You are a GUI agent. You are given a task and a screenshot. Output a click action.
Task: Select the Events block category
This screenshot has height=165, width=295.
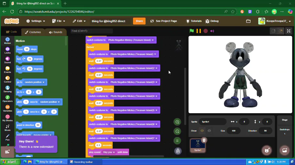point(8,70)
